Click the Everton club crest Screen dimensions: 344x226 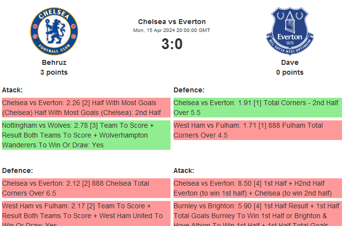click(289, 30)
